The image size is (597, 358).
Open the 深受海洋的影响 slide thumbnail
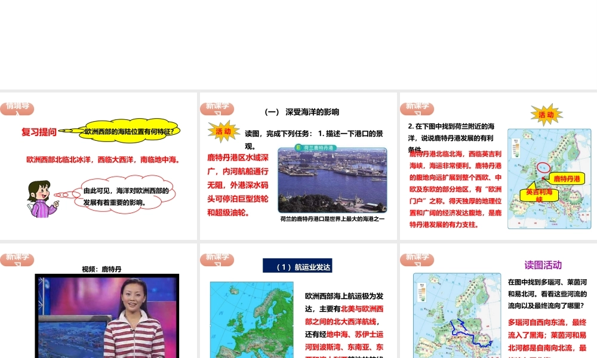click(x=298, y=166)
